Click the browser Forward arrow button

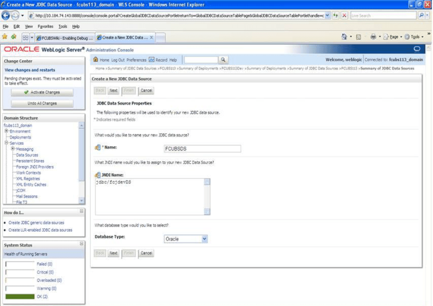coord(15,15)
